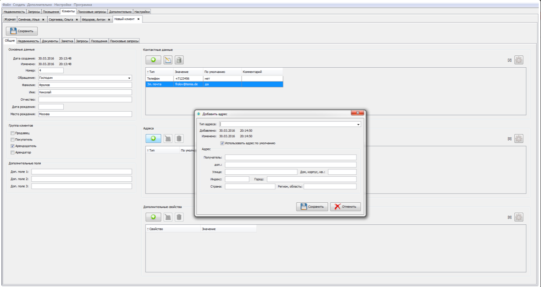Sort properties table by Свойство column
This screenshot has height=287, width=541.
(173, 229)
